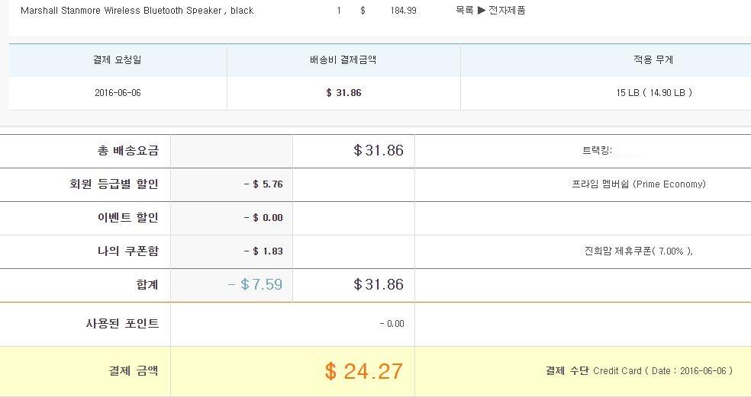
Task: Click the 배송비 결제금액 column header
Action: tap(343, 59)
